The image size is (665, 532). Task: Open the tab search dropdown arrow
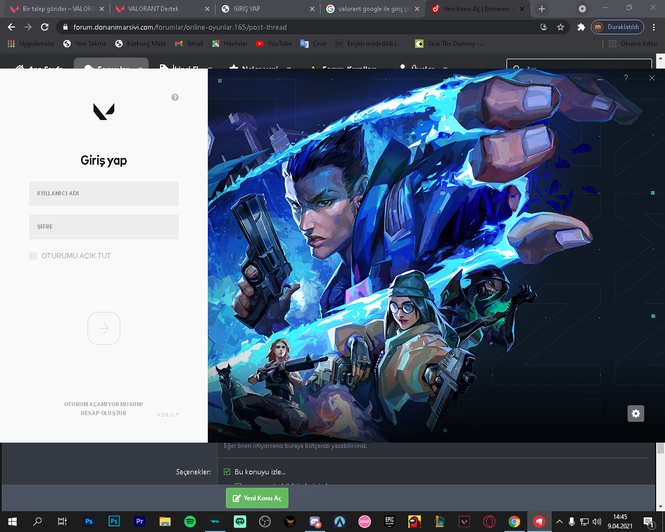582,9
